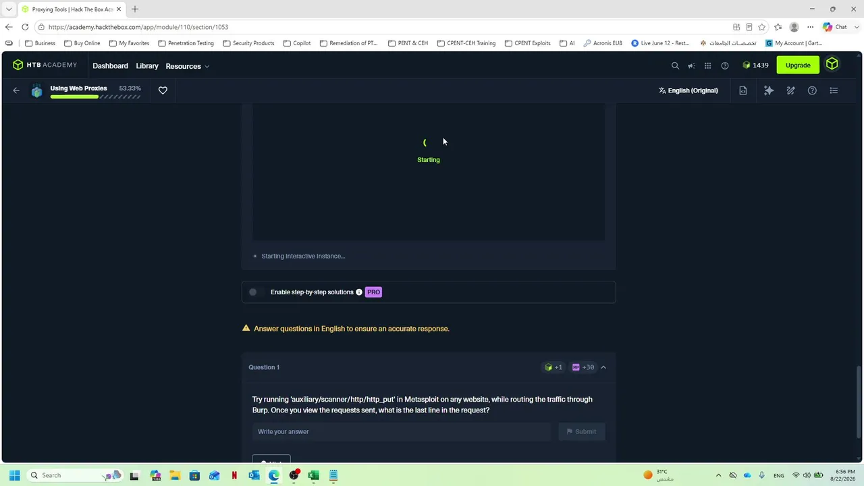Add the module to favorites with the heart

point(163,90)
